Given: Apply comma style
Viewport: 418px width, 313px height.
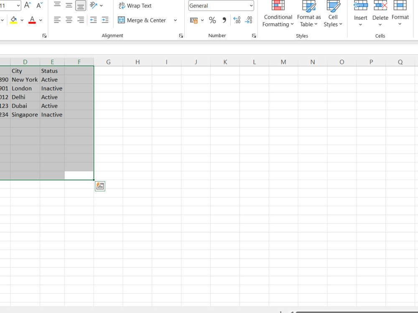Looking at the screenshot, I should tap(224, 20).
